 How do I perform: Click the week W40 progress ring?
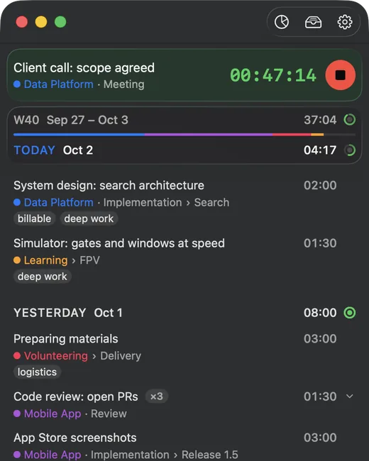click(350, 120)
